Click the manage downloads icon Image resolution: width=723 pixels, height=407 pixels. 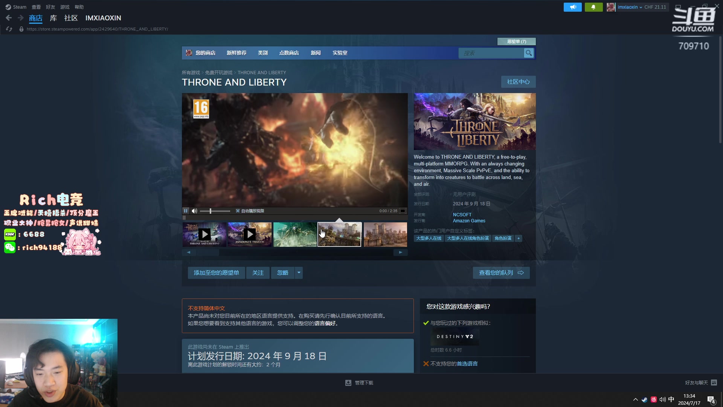(x=348, y=383)
